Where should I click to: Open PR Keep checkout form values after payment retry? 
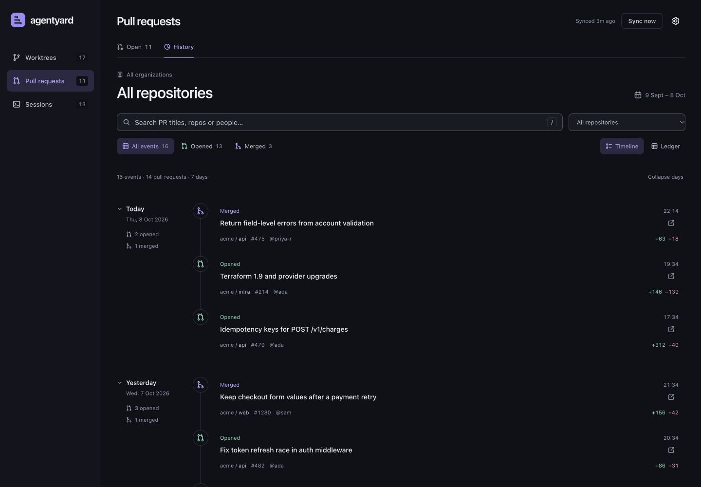pos(298,397)
